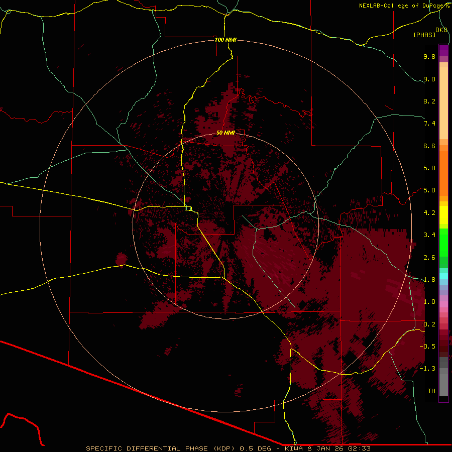Viewport: 452px width, 452px height.
Task: Click the bright yellow color bar segment
Action: 443,215
